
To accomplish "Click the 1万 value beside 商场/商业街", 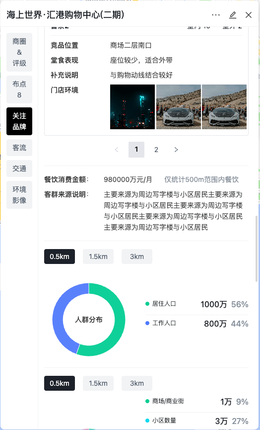I will (226, 402).
